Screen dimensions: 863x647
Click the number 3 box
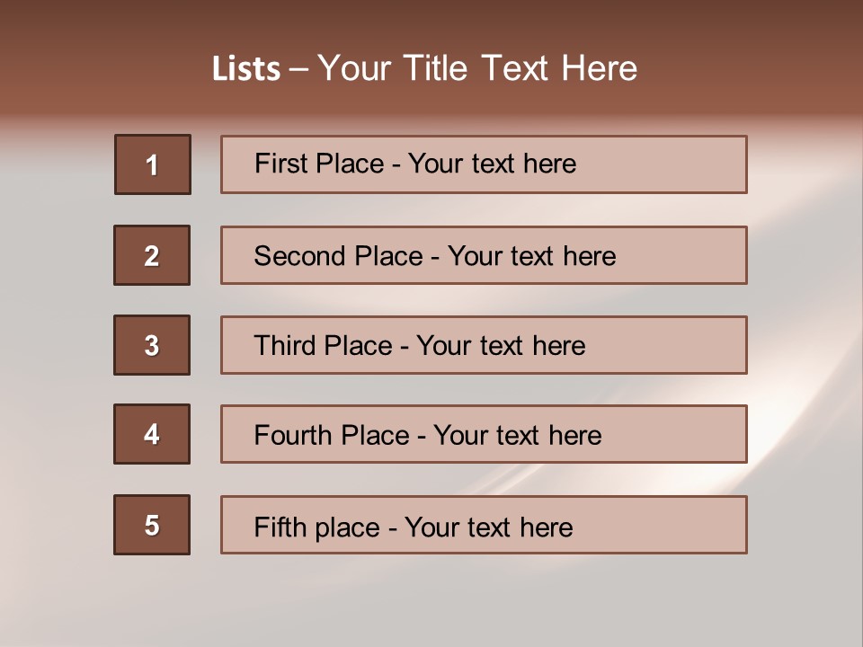(x=152, y=345)
